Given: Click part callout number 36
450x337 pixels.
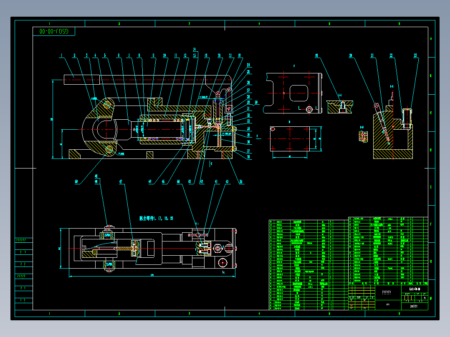Looking at the screenshot, I should coord(248,142).
